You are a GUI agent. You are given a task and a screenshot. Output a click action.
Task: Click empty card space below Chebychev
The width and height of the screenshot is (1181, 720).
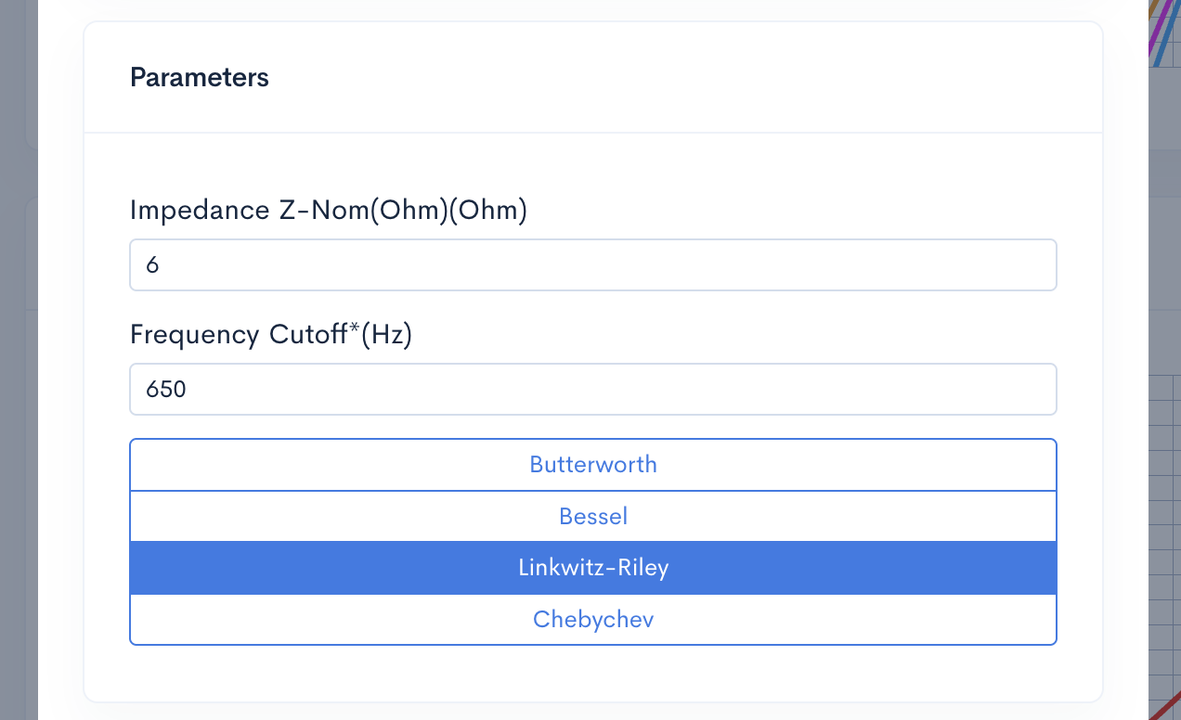pos(592,673)
